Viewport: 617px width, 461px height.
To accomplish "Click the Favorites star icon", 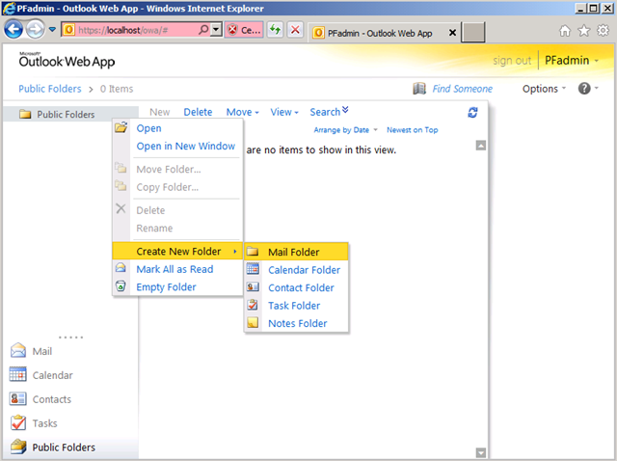I will 584,31.
